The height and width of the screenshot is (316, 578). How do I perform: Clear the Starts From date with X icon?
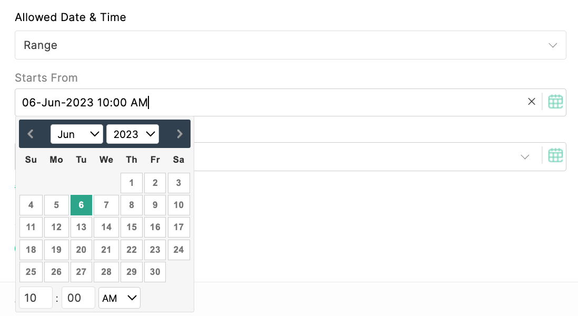point(531,102)
